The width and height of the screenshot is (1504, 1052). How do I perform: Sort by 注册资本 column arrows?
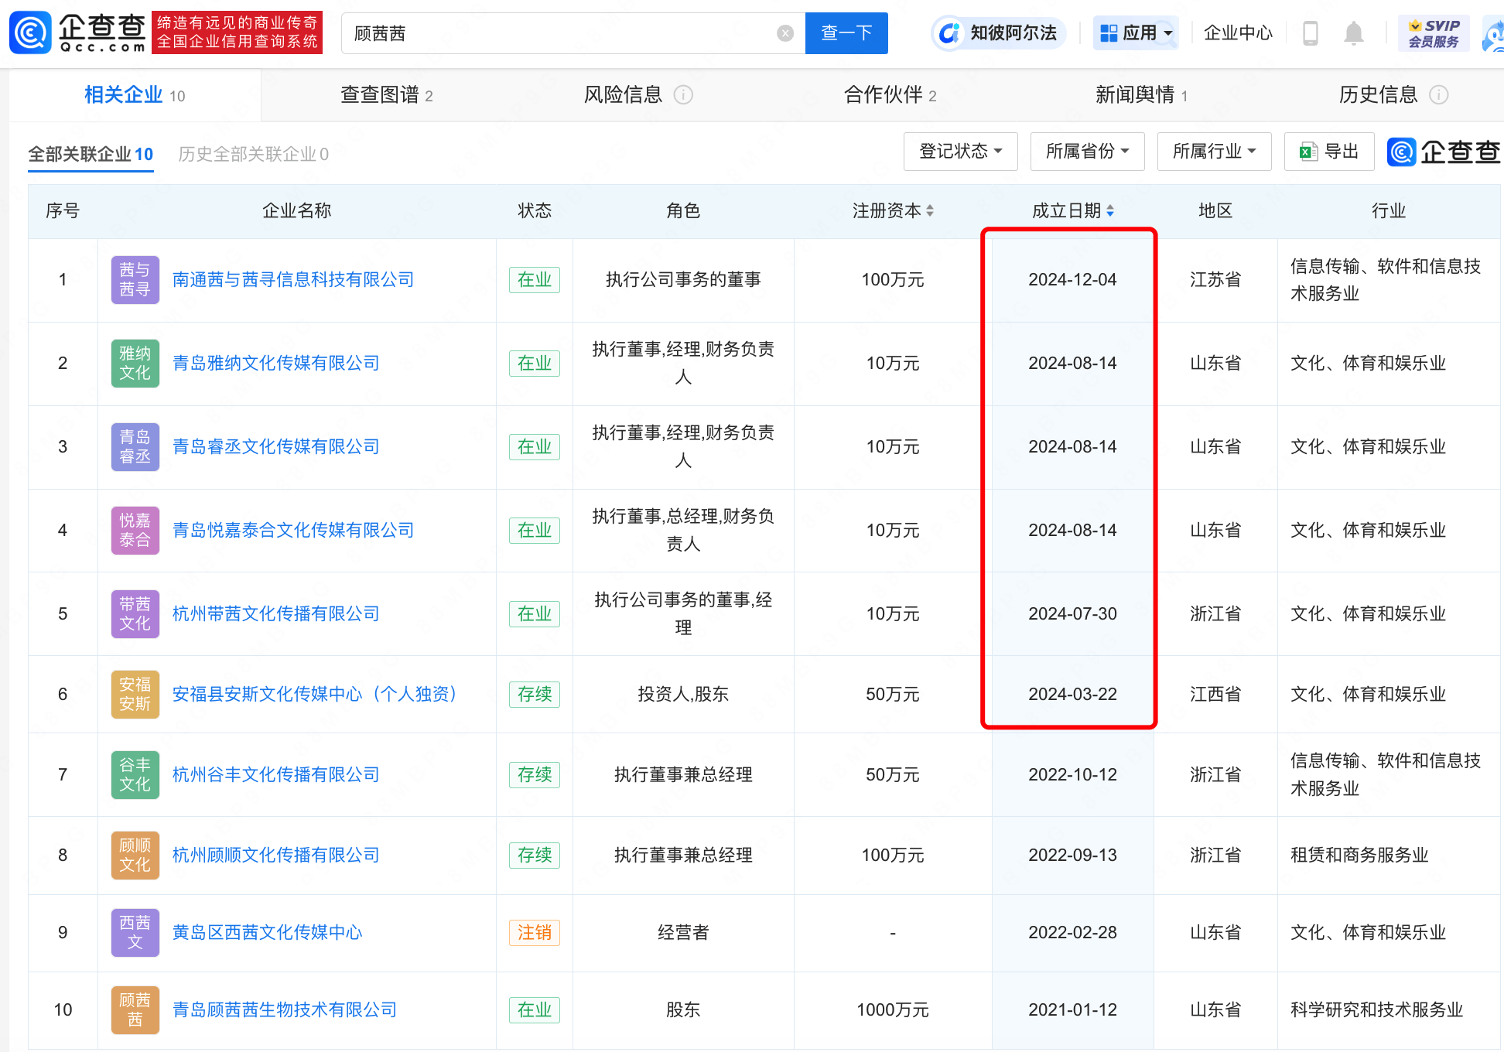click(930, 210)
